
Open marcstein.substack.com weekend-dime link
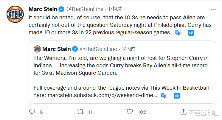click(x=103, y=95)
